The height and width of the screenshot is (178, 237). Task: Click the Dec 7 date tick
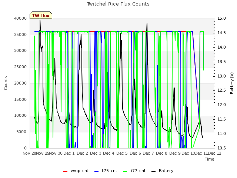pos(148,153)
